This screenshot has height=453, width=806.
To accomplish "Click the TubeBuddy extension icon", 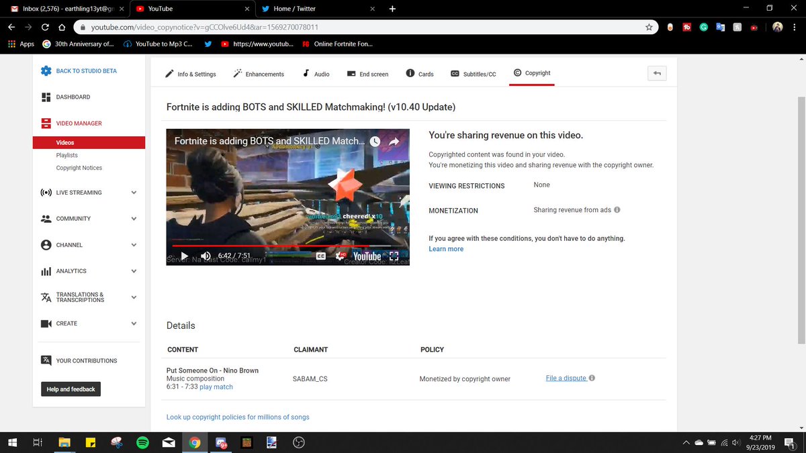I will [686, 28].
